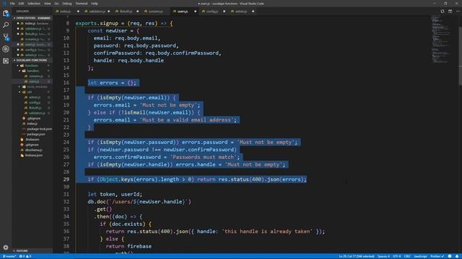
Task: Click the line and column position indicator
Action: click(356, 256)
